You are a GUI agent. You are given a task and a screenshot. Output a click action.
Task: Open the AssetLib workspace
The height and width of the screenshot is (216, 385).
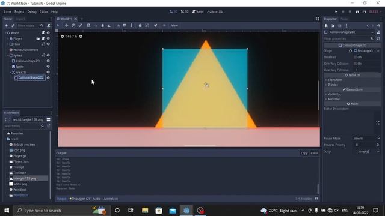[x=215, y=11]
